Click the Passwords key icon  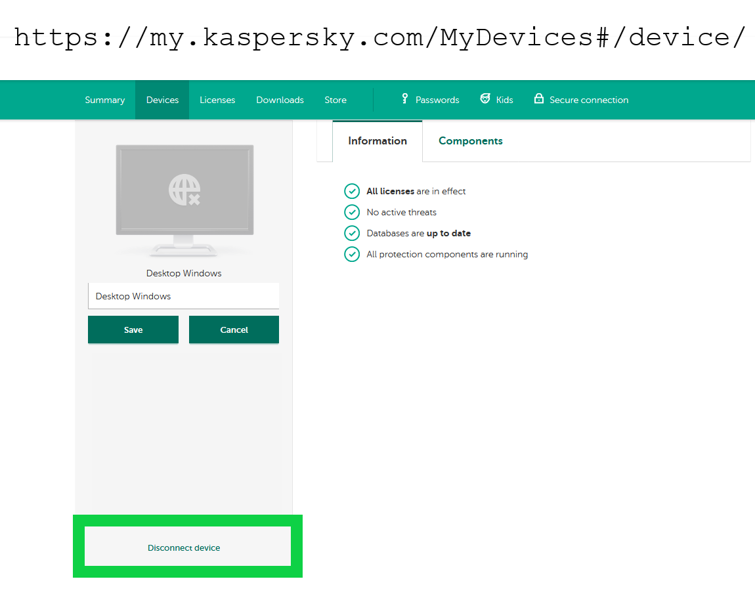pyautogui.click(x=405, y=98)
